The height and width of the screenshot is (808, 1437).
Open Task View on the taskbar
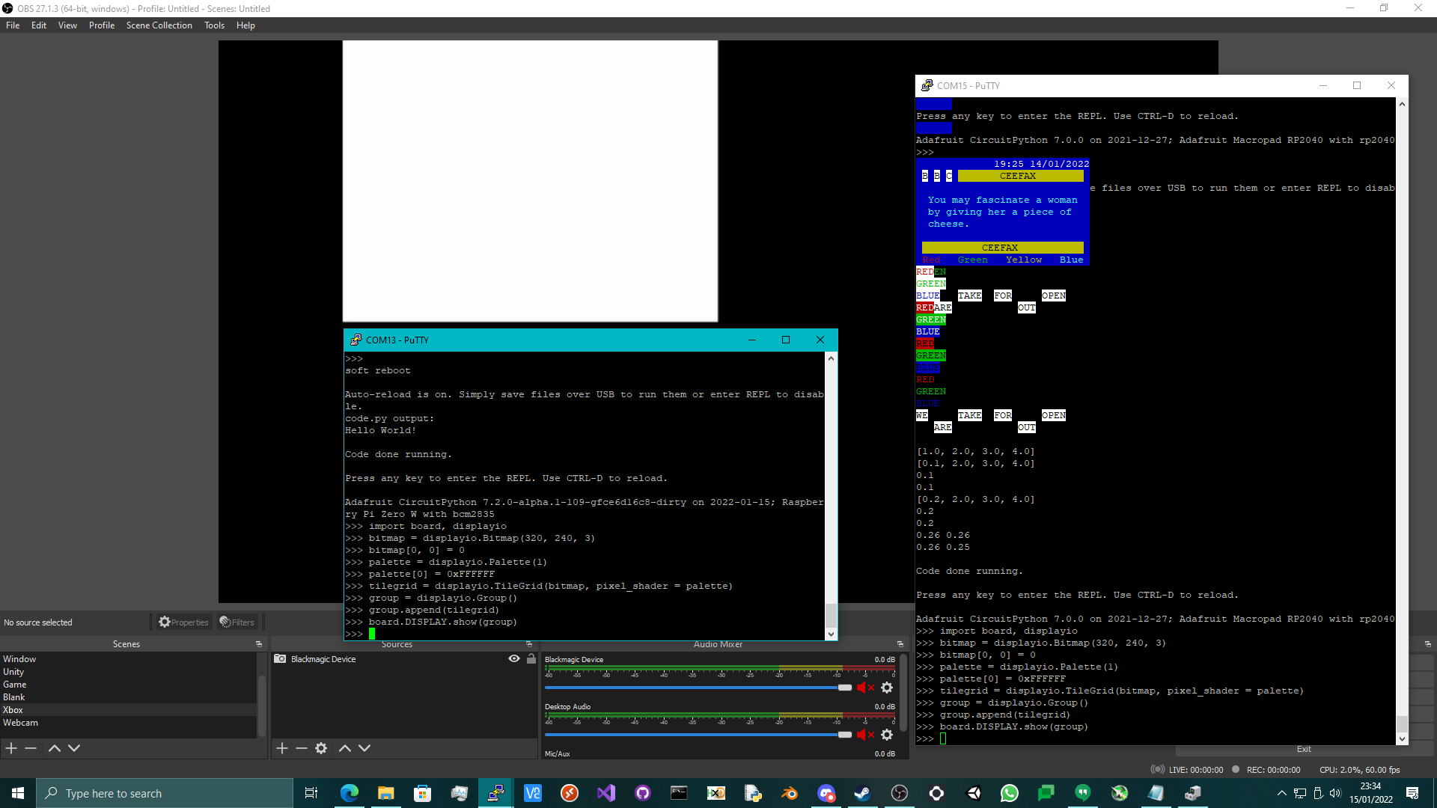coord(311,793)
